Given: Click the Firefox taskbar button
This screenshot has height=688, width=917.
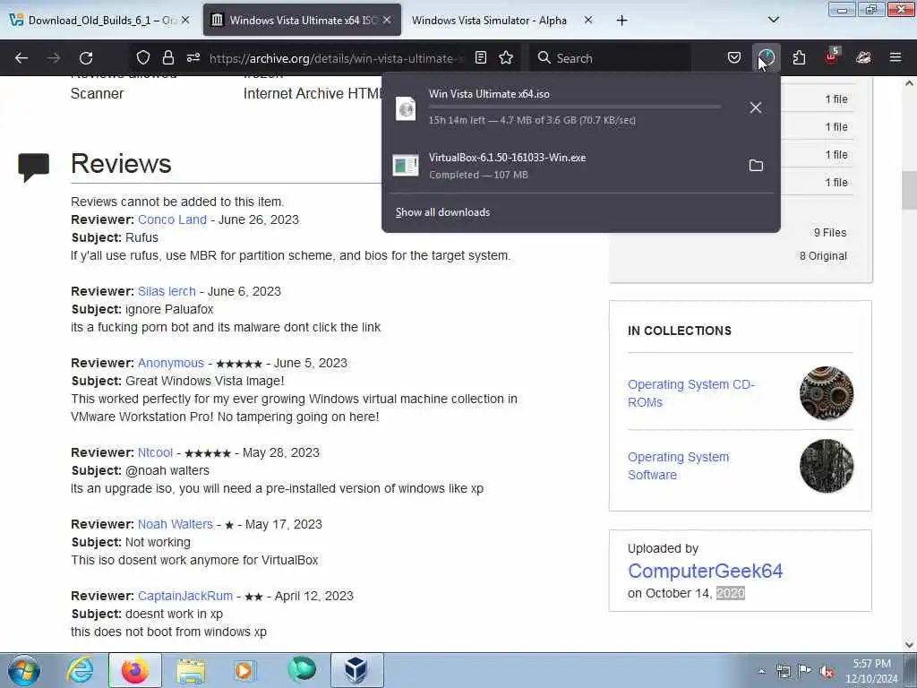Looking at the screenshot, I should (134, 670).
